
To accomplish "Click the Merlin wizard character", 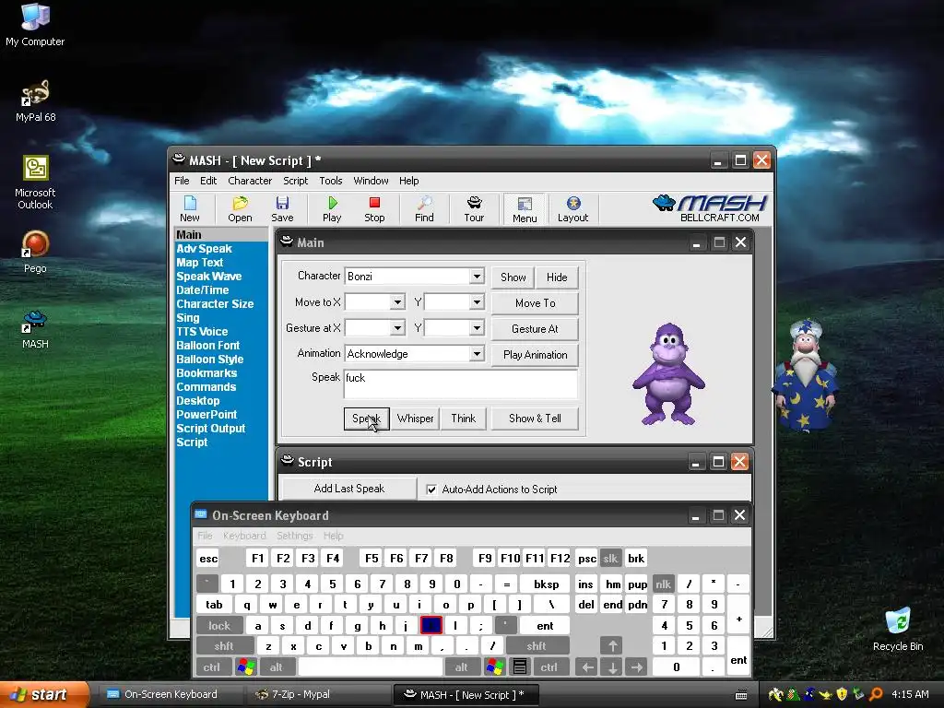I will click(806, 374).
